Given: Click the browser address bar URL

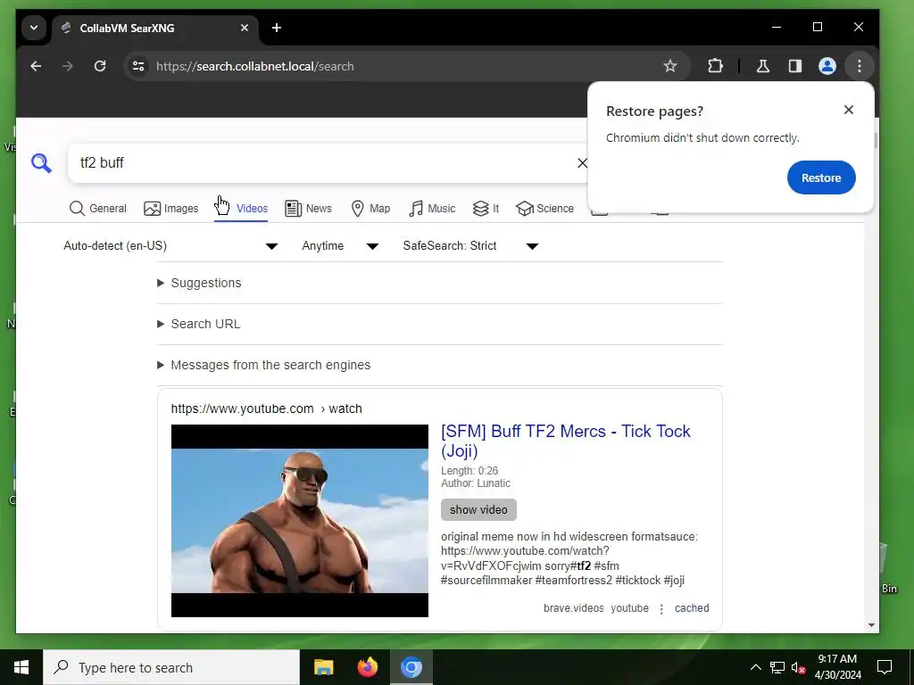Looking at the screenshot, I should [254, 66].
